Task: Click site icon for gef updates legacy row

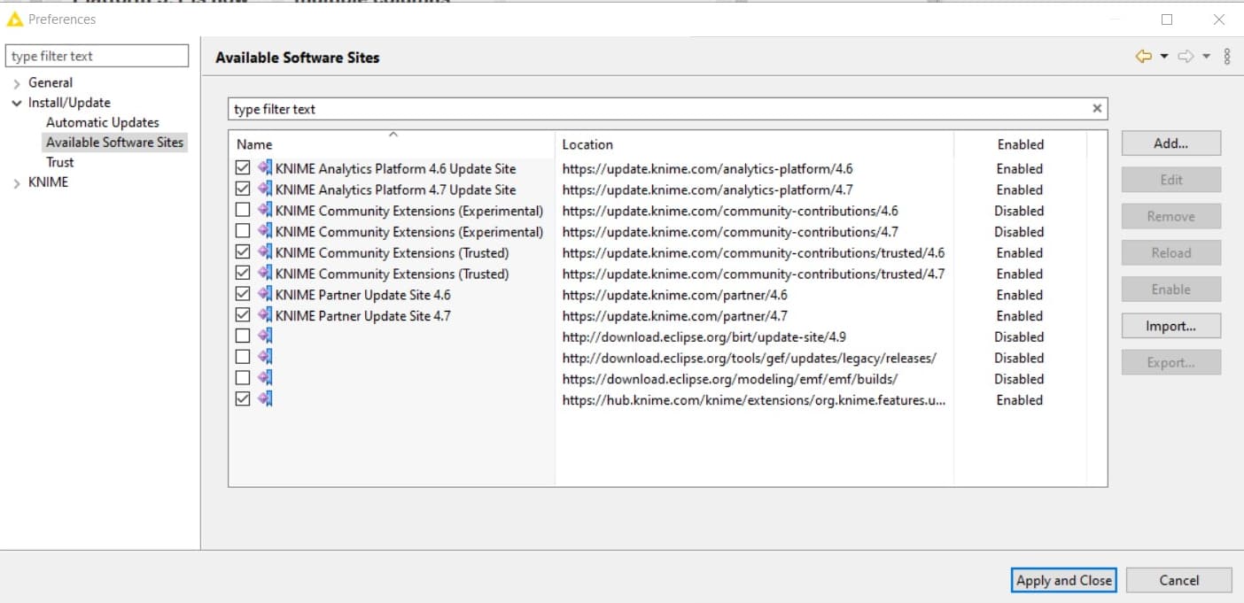Action: 265,358
